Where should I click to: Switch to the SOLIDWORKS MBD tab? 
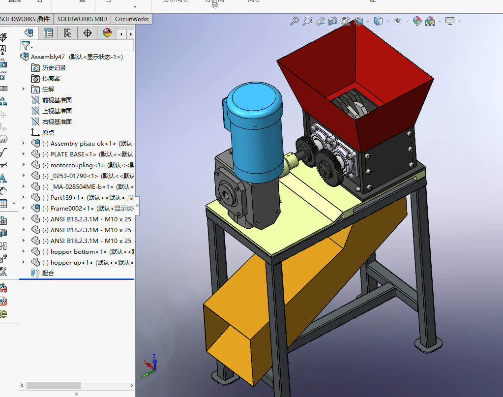click(x=82, y=19)
